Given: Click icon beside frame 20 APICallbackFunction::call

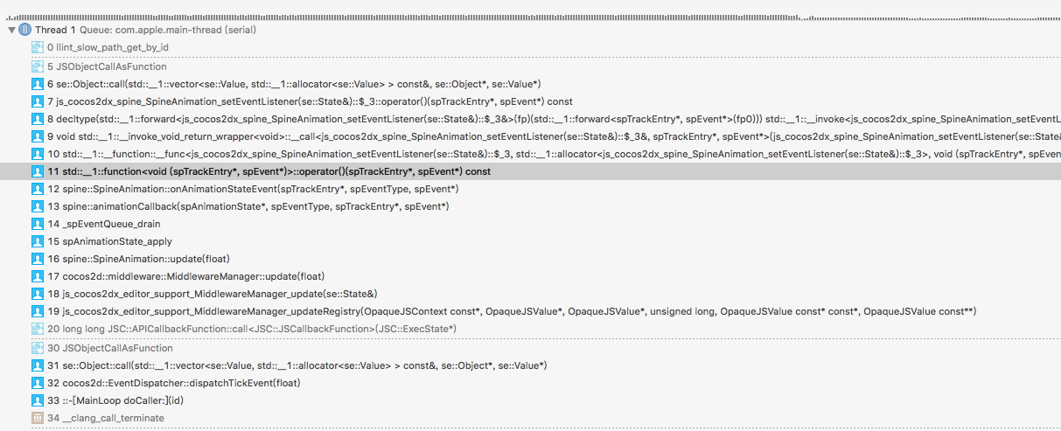Looking at the screenshot, I should 38,329.
